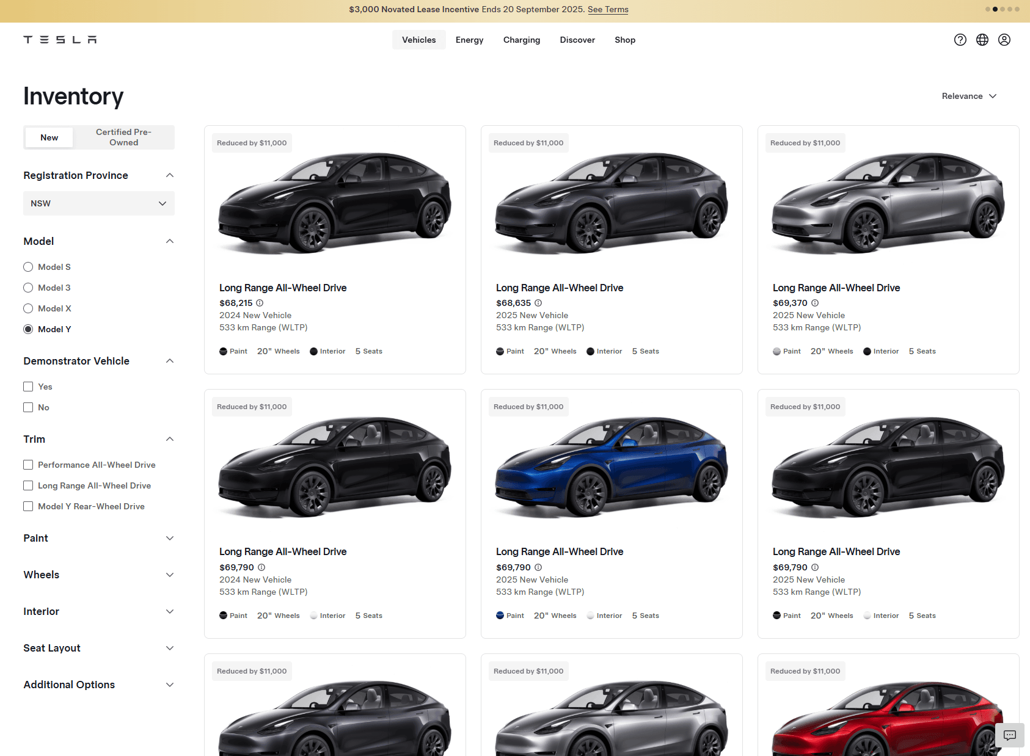Open $68,635 Long Range All-Wheel Drive listing
The width and height of the screenshot is (1030, 756).
coord(560,288)
